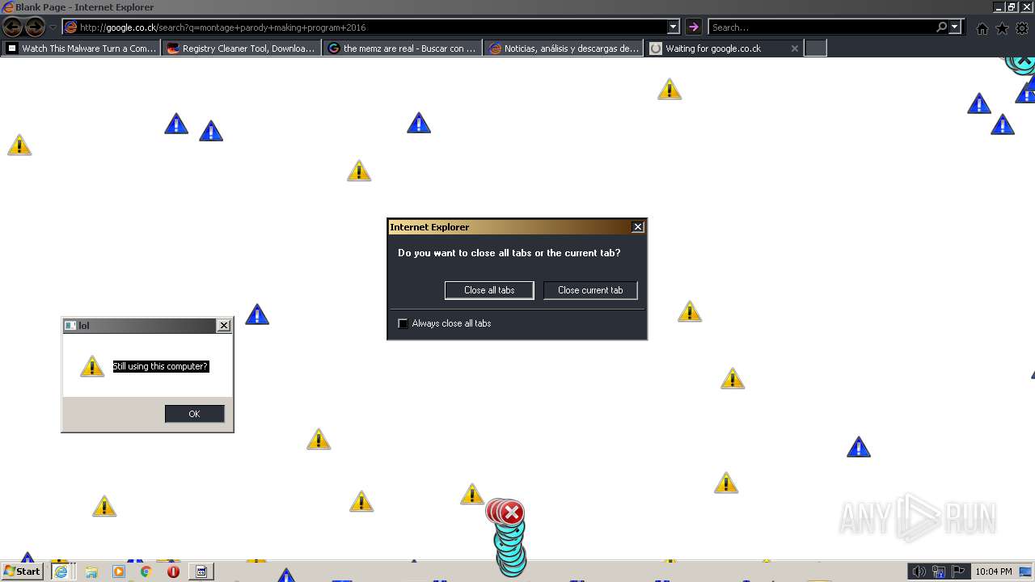Click the Do you want to close all tabs text
The width and height of the screenshot is (1035, 582).
pyautogui.click(x=509, y=253)
